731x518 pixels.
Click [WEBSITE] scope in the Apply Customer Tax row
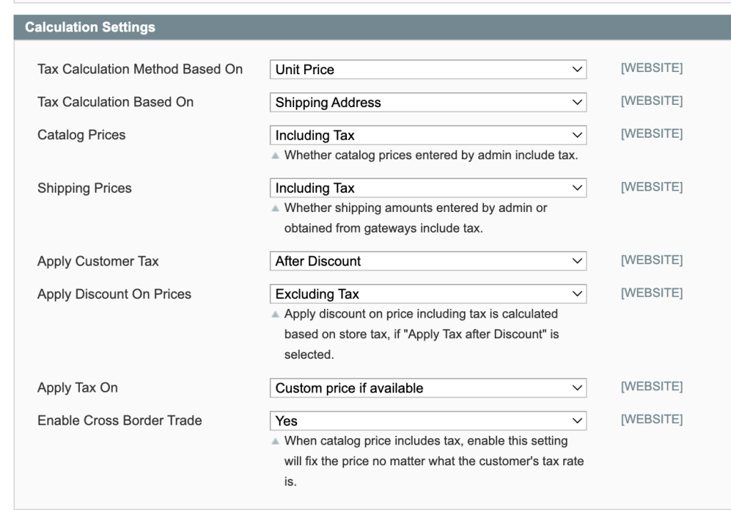(652, 260)
